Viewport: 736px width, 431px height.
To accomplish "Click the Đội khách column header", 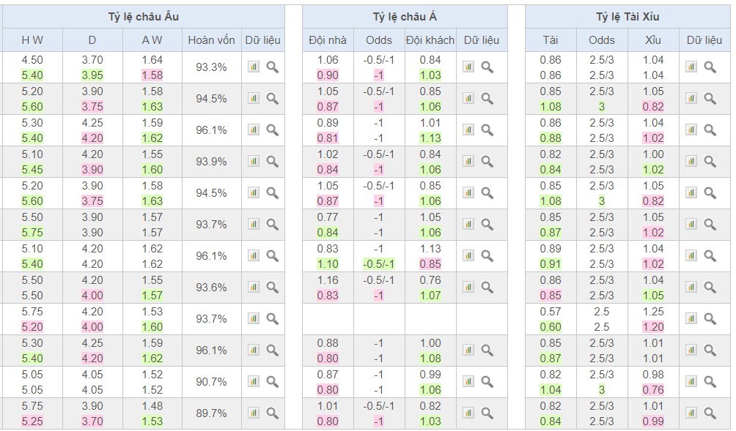I will click(430, 40).
